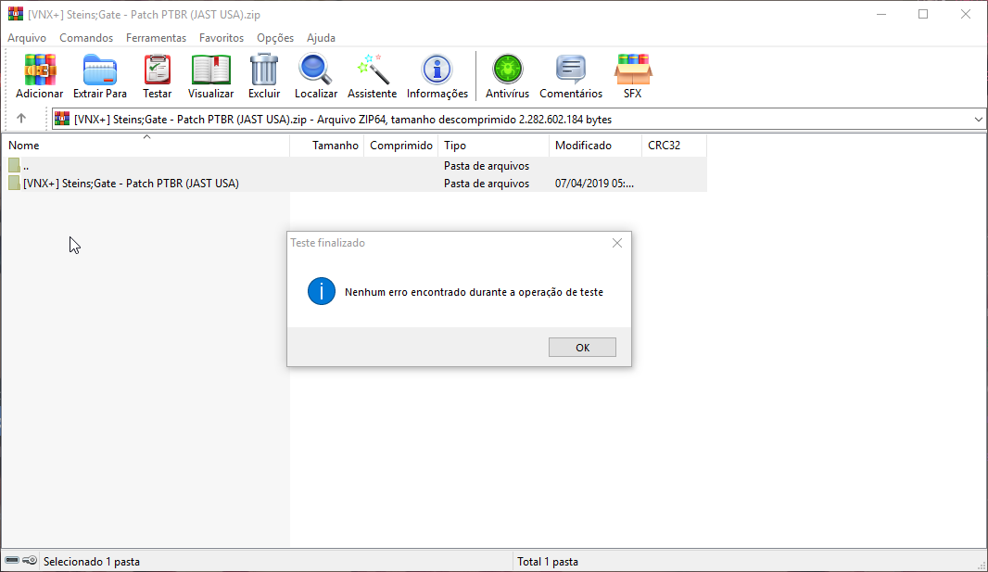Image resolution: width=988 pixels, height=572 pixels.
Task: Launch the Assistente wizard wand icon
Action: click(x=373, y=70)
